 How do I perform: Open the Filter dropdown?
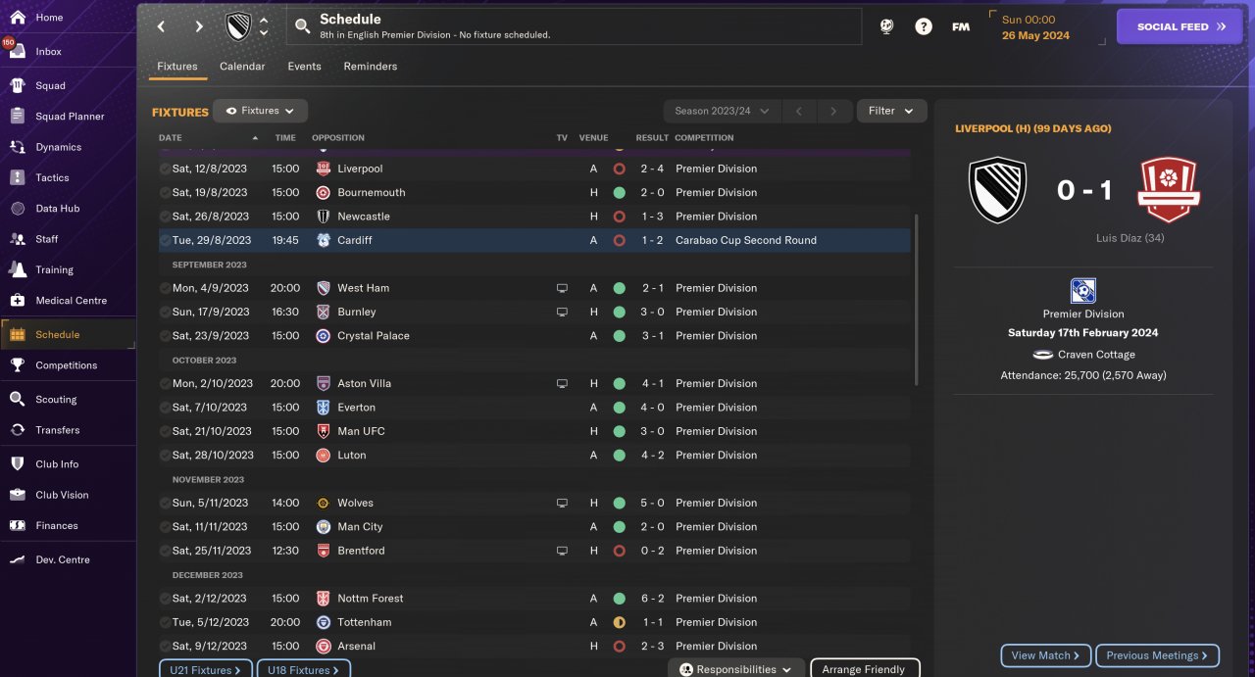tap(891, 111)
